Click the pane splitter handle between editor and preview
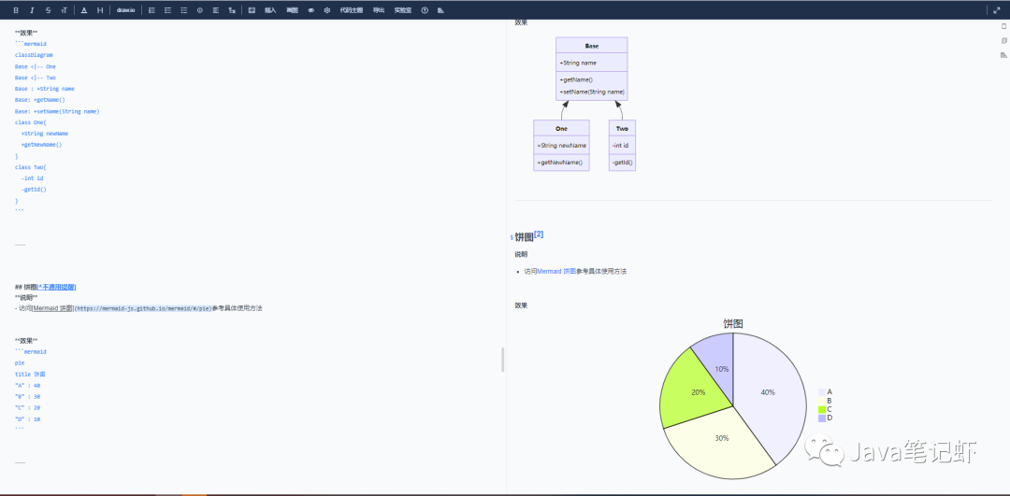The width and height of the screenshot is (1010, 496). (502, 360)
